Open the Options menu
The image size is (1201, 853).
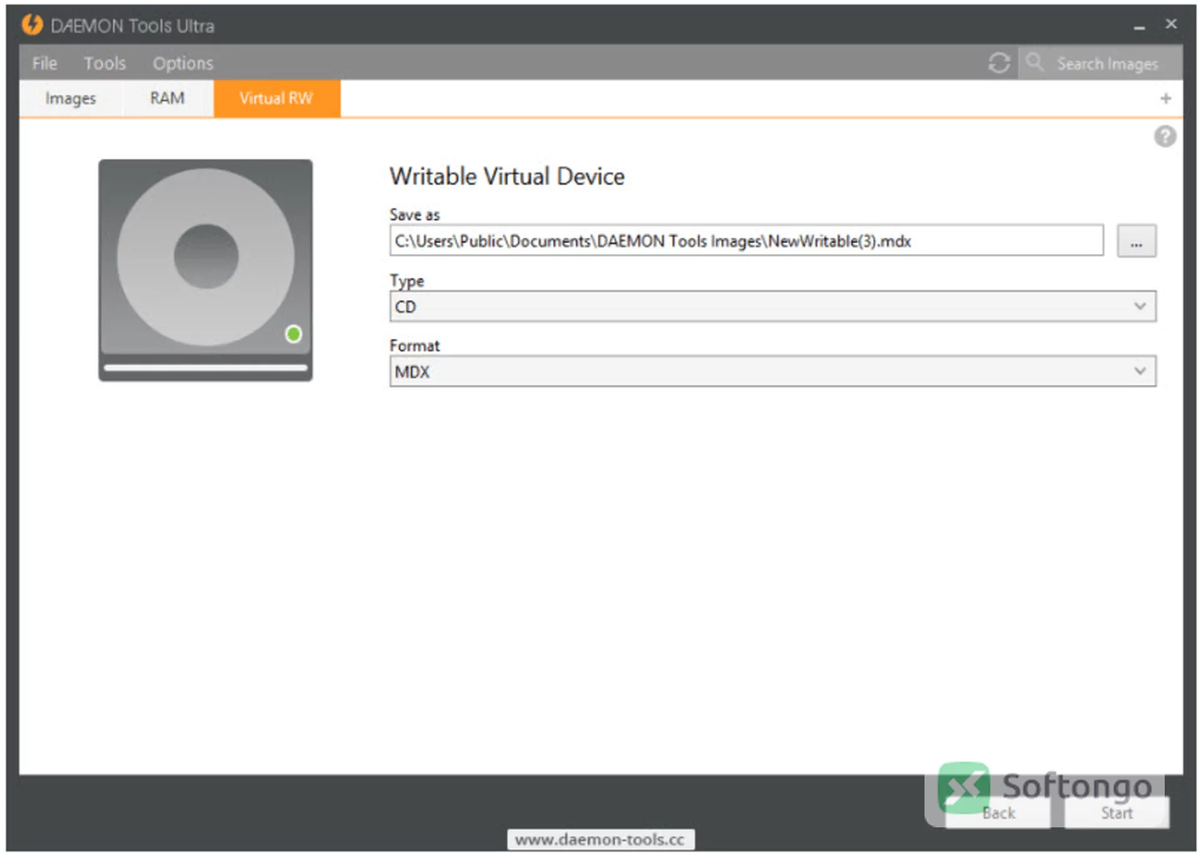point(183,63)
